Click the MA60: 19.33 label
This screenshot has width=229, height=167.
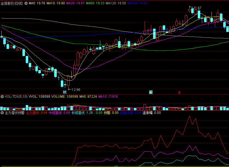[x=95, y=3]
